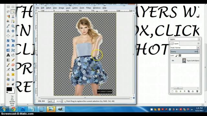Select the Cage Transform tool
The image size is (207, 116).
[13, 50]
